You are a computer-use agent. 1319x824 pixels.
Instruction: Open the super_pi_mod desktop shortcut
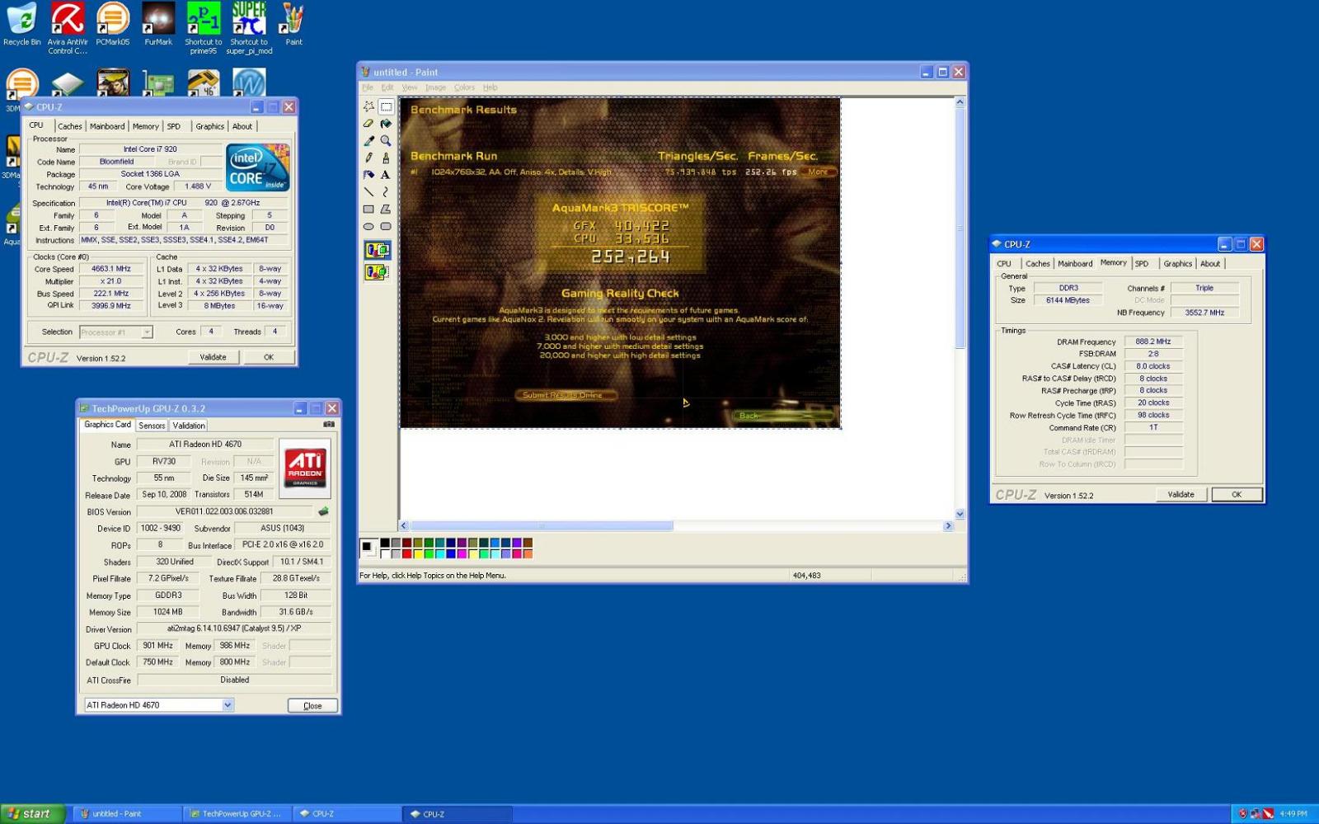249,28
